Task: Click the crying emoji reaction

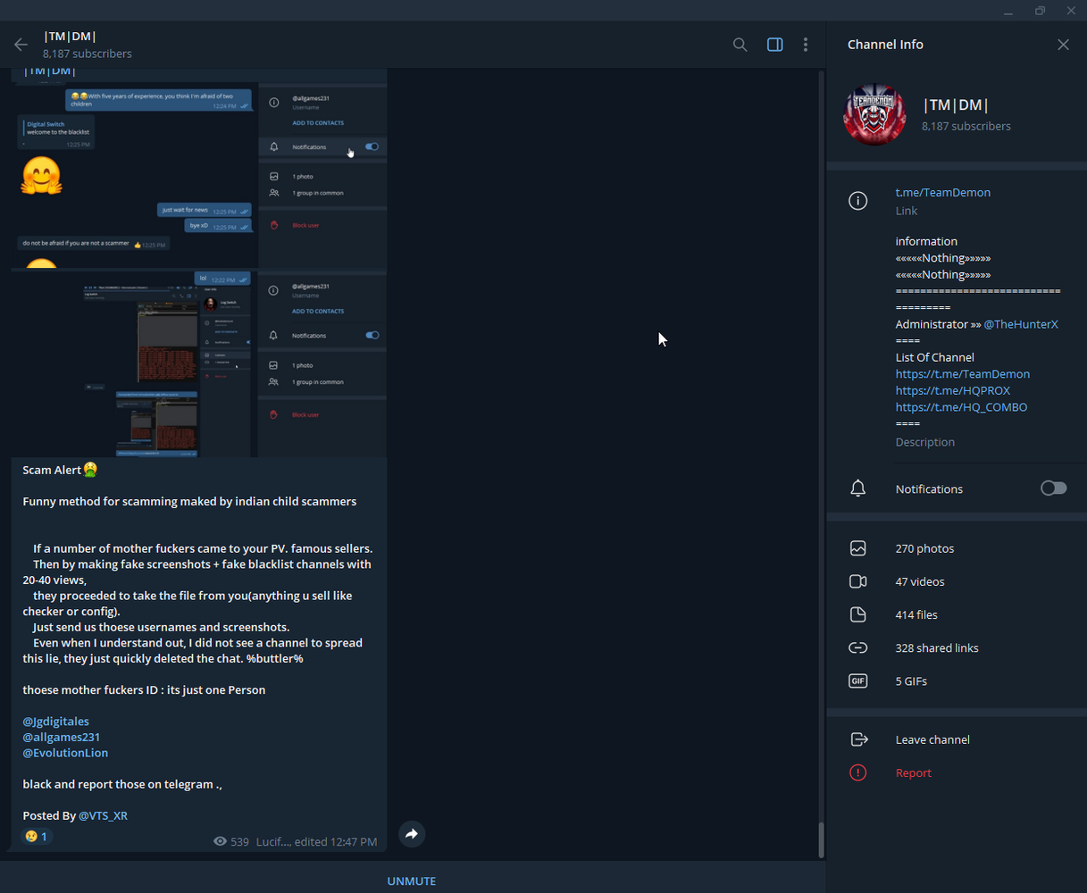Action: pyautogui.click(x=37, y=837)
